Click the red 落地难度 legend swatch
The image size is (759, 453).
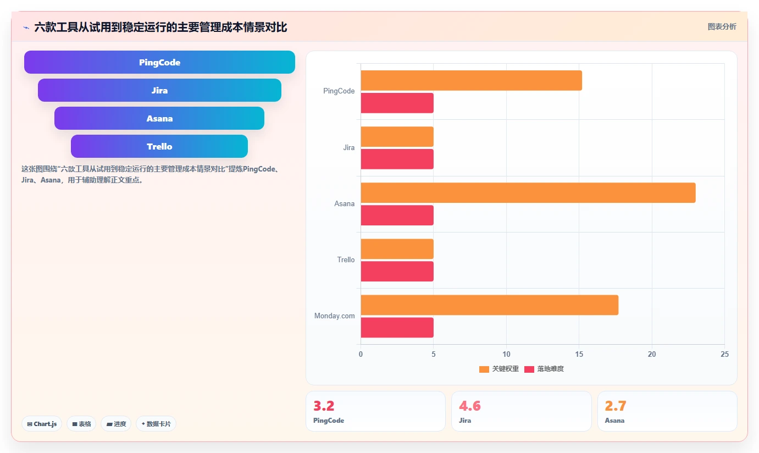(x=529, y=369)
